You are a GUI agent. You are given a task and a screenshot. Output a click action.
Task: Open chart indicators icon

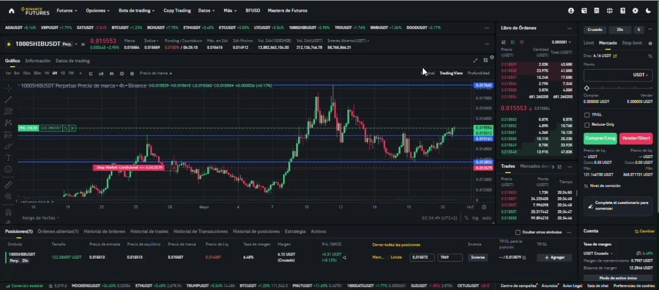coord(91,74)
